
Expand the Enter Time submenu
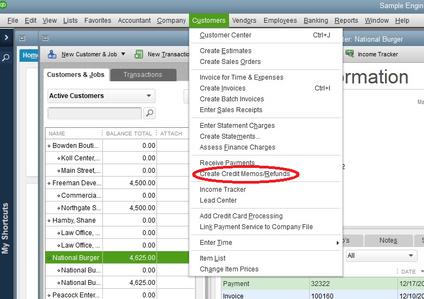[x=337, y=243]
